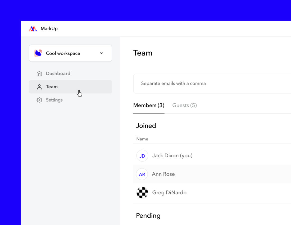291x225 pixels.
Task: Click the Ann Rose member row
Action: point(163,174)
